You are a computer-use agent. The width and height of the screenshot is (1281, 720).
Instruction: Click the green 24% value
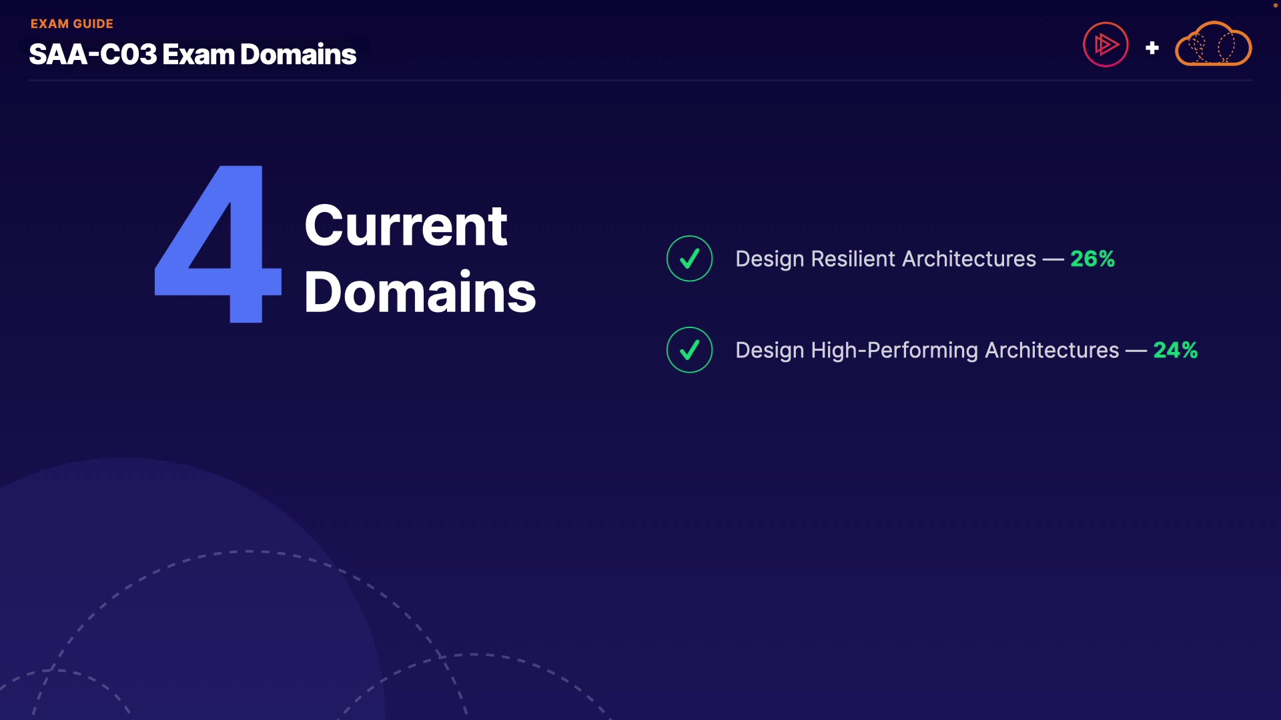[x=1175, y=350]
